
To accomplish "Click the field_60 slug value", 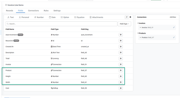I will [84, 76].
